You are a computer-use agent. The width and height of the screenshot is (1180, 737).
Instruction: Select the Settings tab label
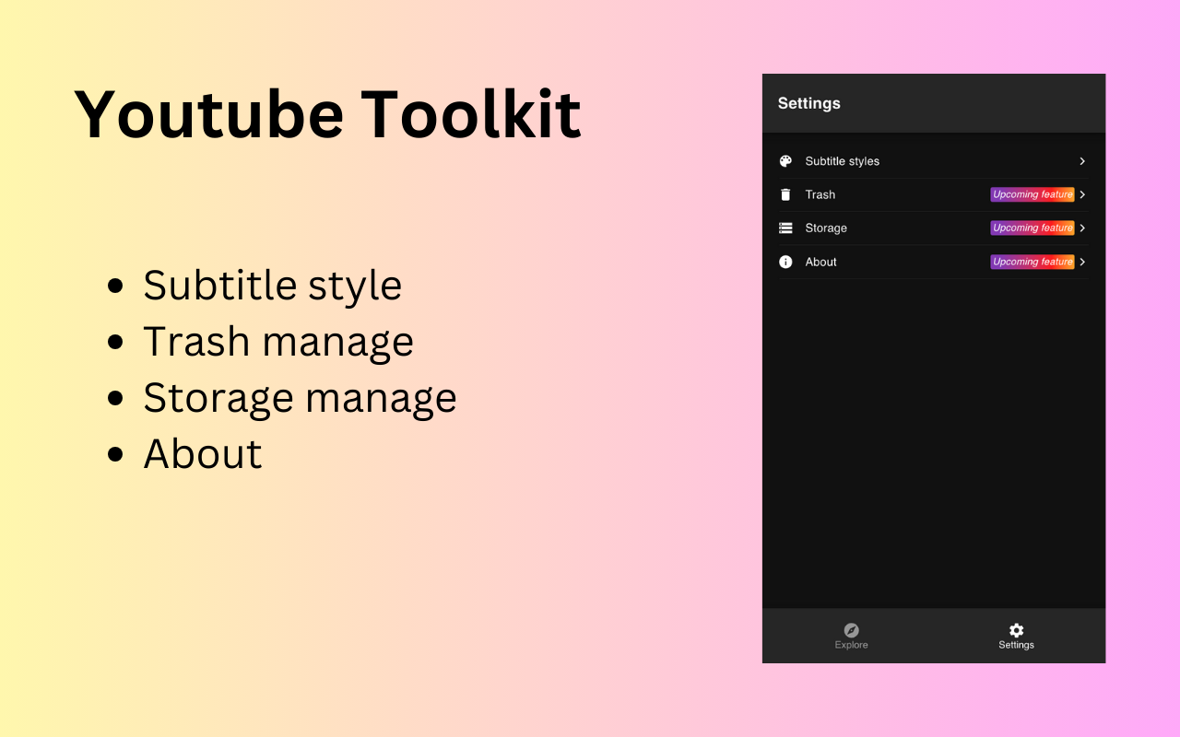coord(1016,645)
